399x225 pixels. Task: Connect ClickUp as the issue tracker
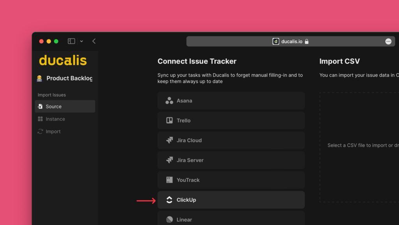click(x=231, y=200)
